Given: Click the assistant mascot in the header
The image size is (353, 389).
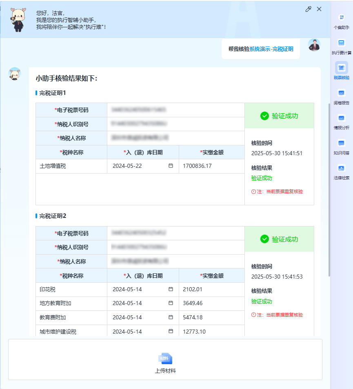Looking at the screenshot, I should click(19, 19).
